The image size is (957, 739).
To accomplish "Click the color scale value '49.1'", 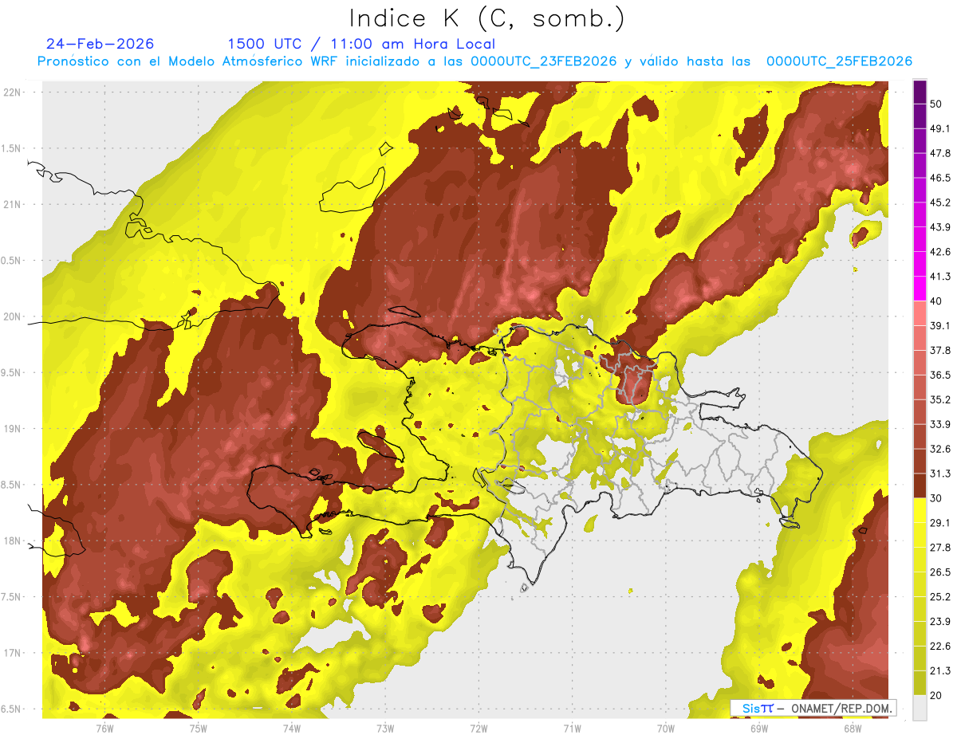I will [x=940, y=128].
